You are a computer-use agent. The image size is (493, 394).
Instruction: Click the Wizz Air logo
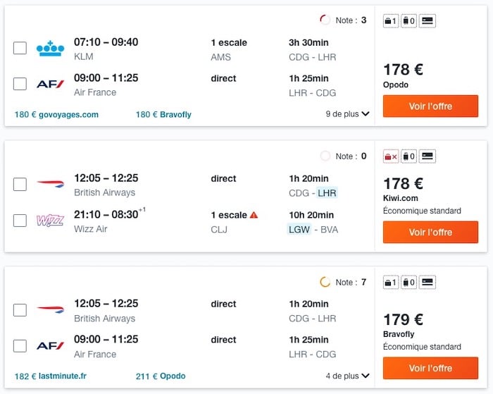pos(50,221)
